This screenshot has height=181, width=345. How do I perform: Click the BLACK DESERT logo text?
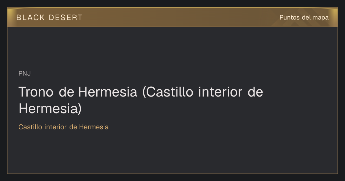[49, 18]
